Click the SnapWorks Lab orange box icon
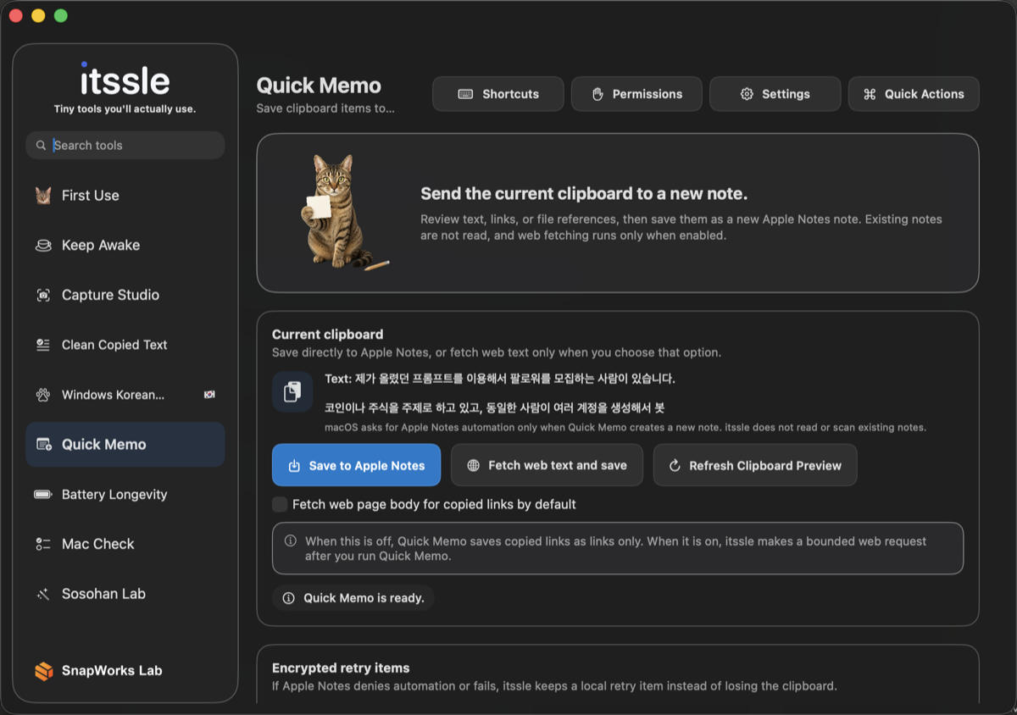Image resolution: width=1017 pixels, height=715 pixels. pos(44,671)
